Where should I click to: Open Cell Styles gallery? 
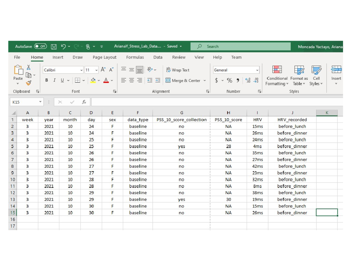pos(316,76)
